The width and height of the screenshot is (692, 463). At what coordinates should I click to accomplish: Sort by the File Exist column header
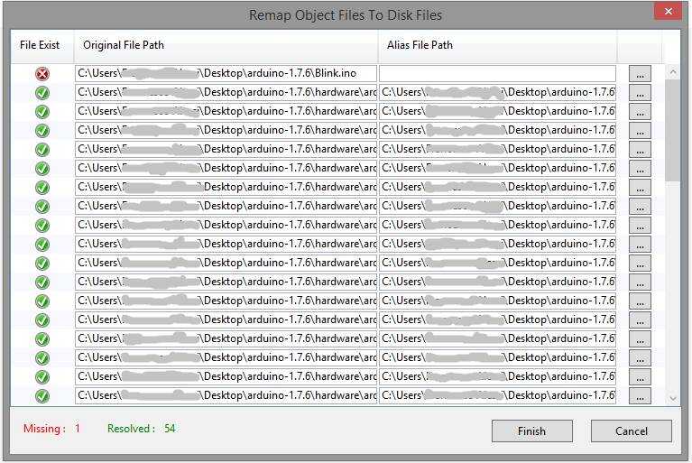point(40,45)
